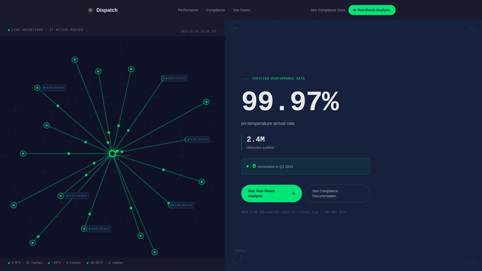Viewport: 482px width, 271px height.
Task: Open the Use Cases nav item
Action: click(x=241, y=10)
